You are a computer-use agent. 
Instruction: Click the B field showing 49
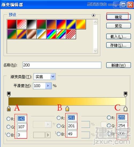(x=72, y=134)
